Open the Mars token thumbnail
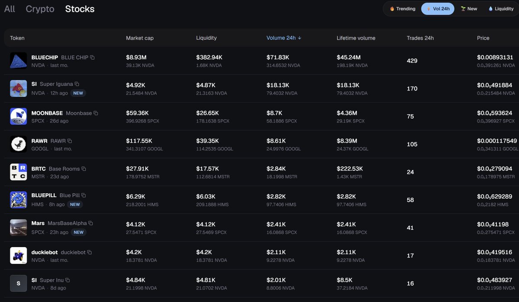 (x=19, y=228)
